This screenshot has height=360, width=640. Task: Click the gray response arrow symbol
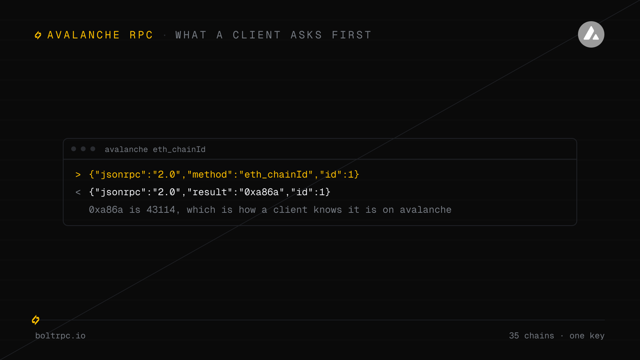point(78,192)
